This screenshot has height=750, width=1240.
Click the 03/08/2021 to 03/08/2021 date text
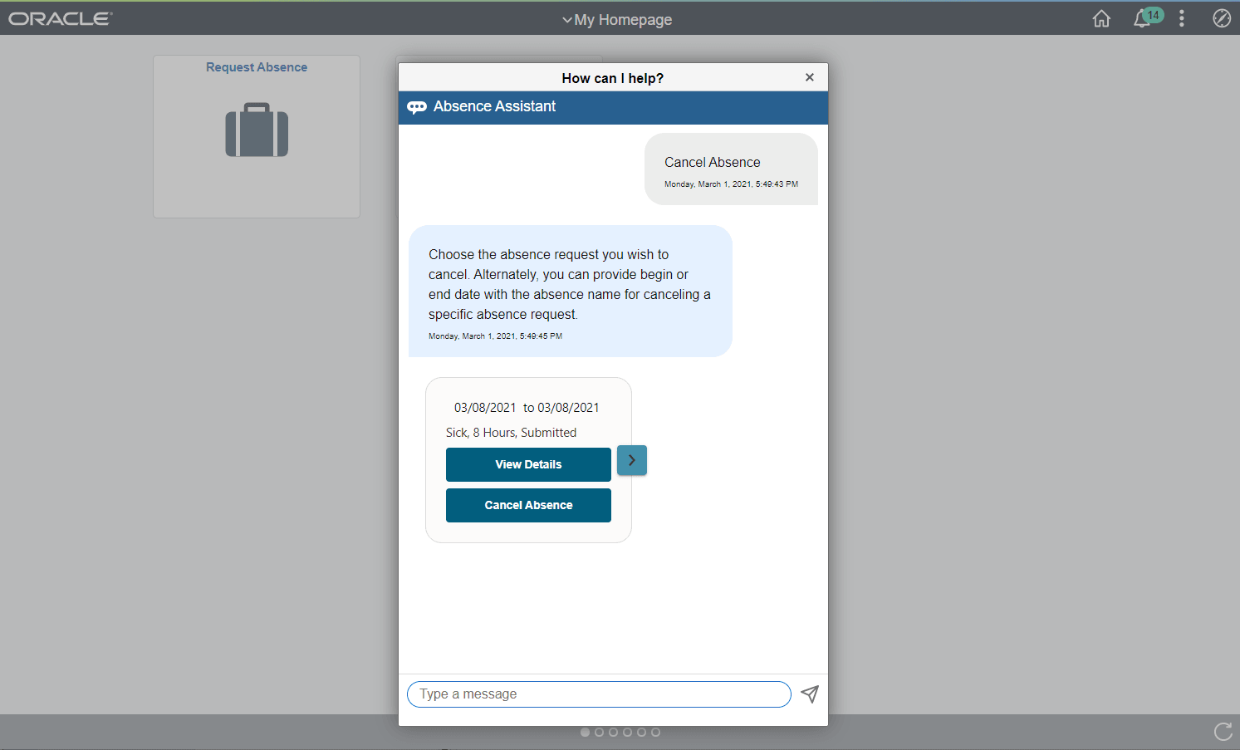(x=527, y=408)
